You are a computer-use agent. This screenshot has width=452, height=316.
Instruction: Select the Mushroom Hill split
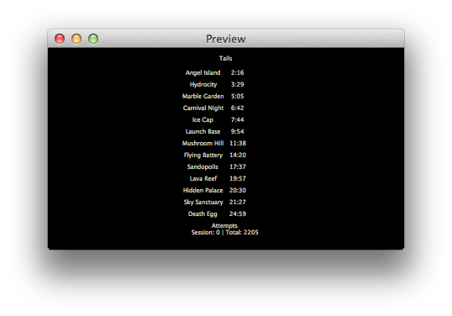[x=214, y=144]
